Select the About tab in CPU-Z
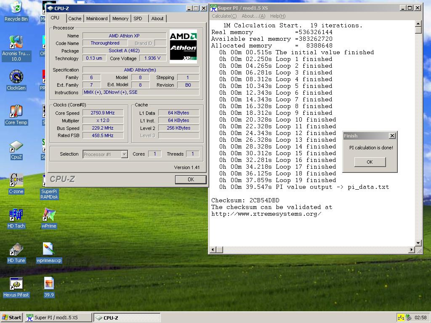This screenshot has height=323, width=431. 157,19
